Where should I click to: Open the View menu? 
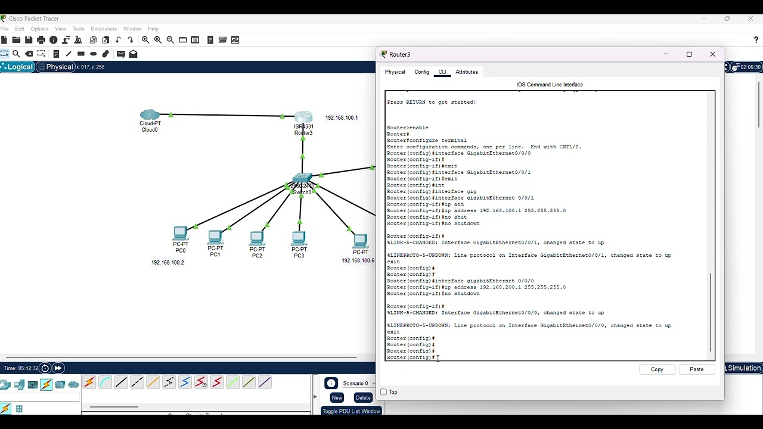click(x=61, y=29)
